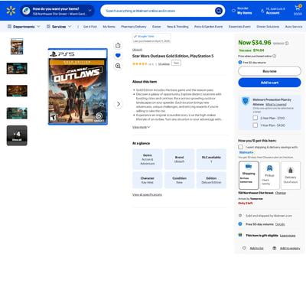Screen dimensions: 306x296
Task: Toggle the blue favorite heart icon
Action: point(118,56)
